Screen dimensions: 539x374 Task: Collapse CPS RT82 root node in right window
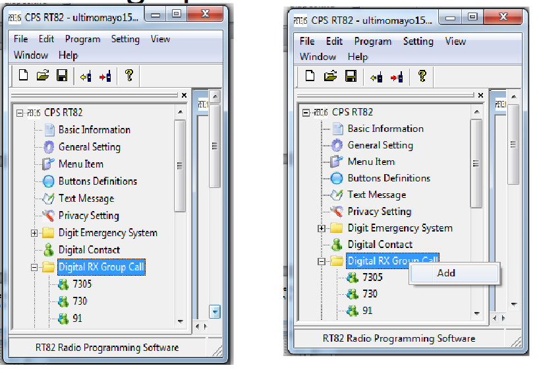point(306,113)
